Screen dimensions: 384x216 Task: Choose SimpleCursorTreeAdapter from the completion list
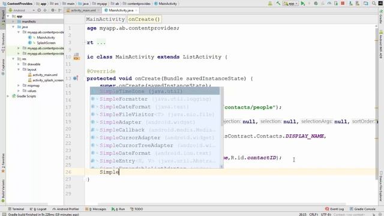155,145
